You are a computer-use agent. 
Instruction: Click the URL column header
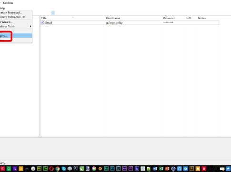click(x=189, y=18)
